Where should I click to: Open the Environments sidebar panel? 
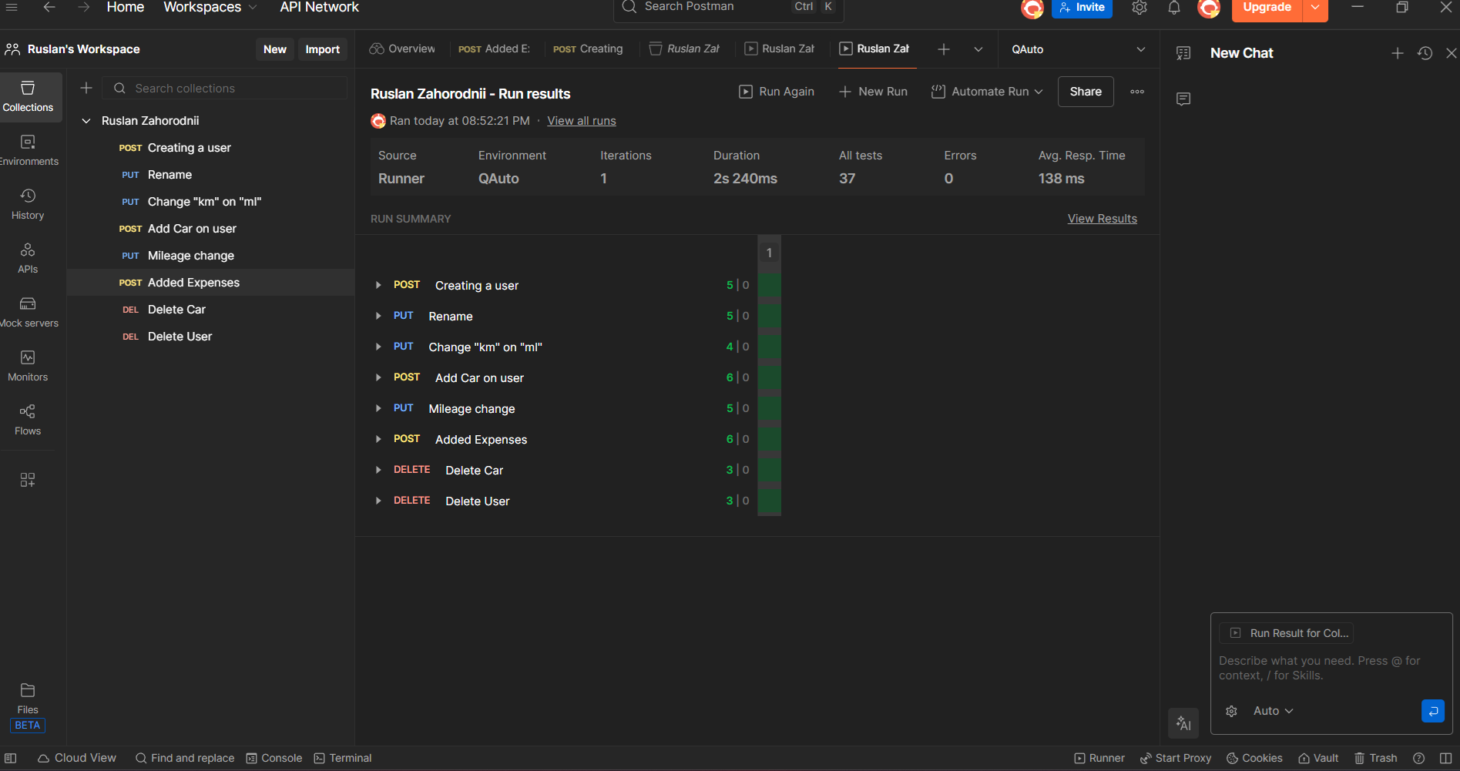pyautogui.click(x=29, y=150)
